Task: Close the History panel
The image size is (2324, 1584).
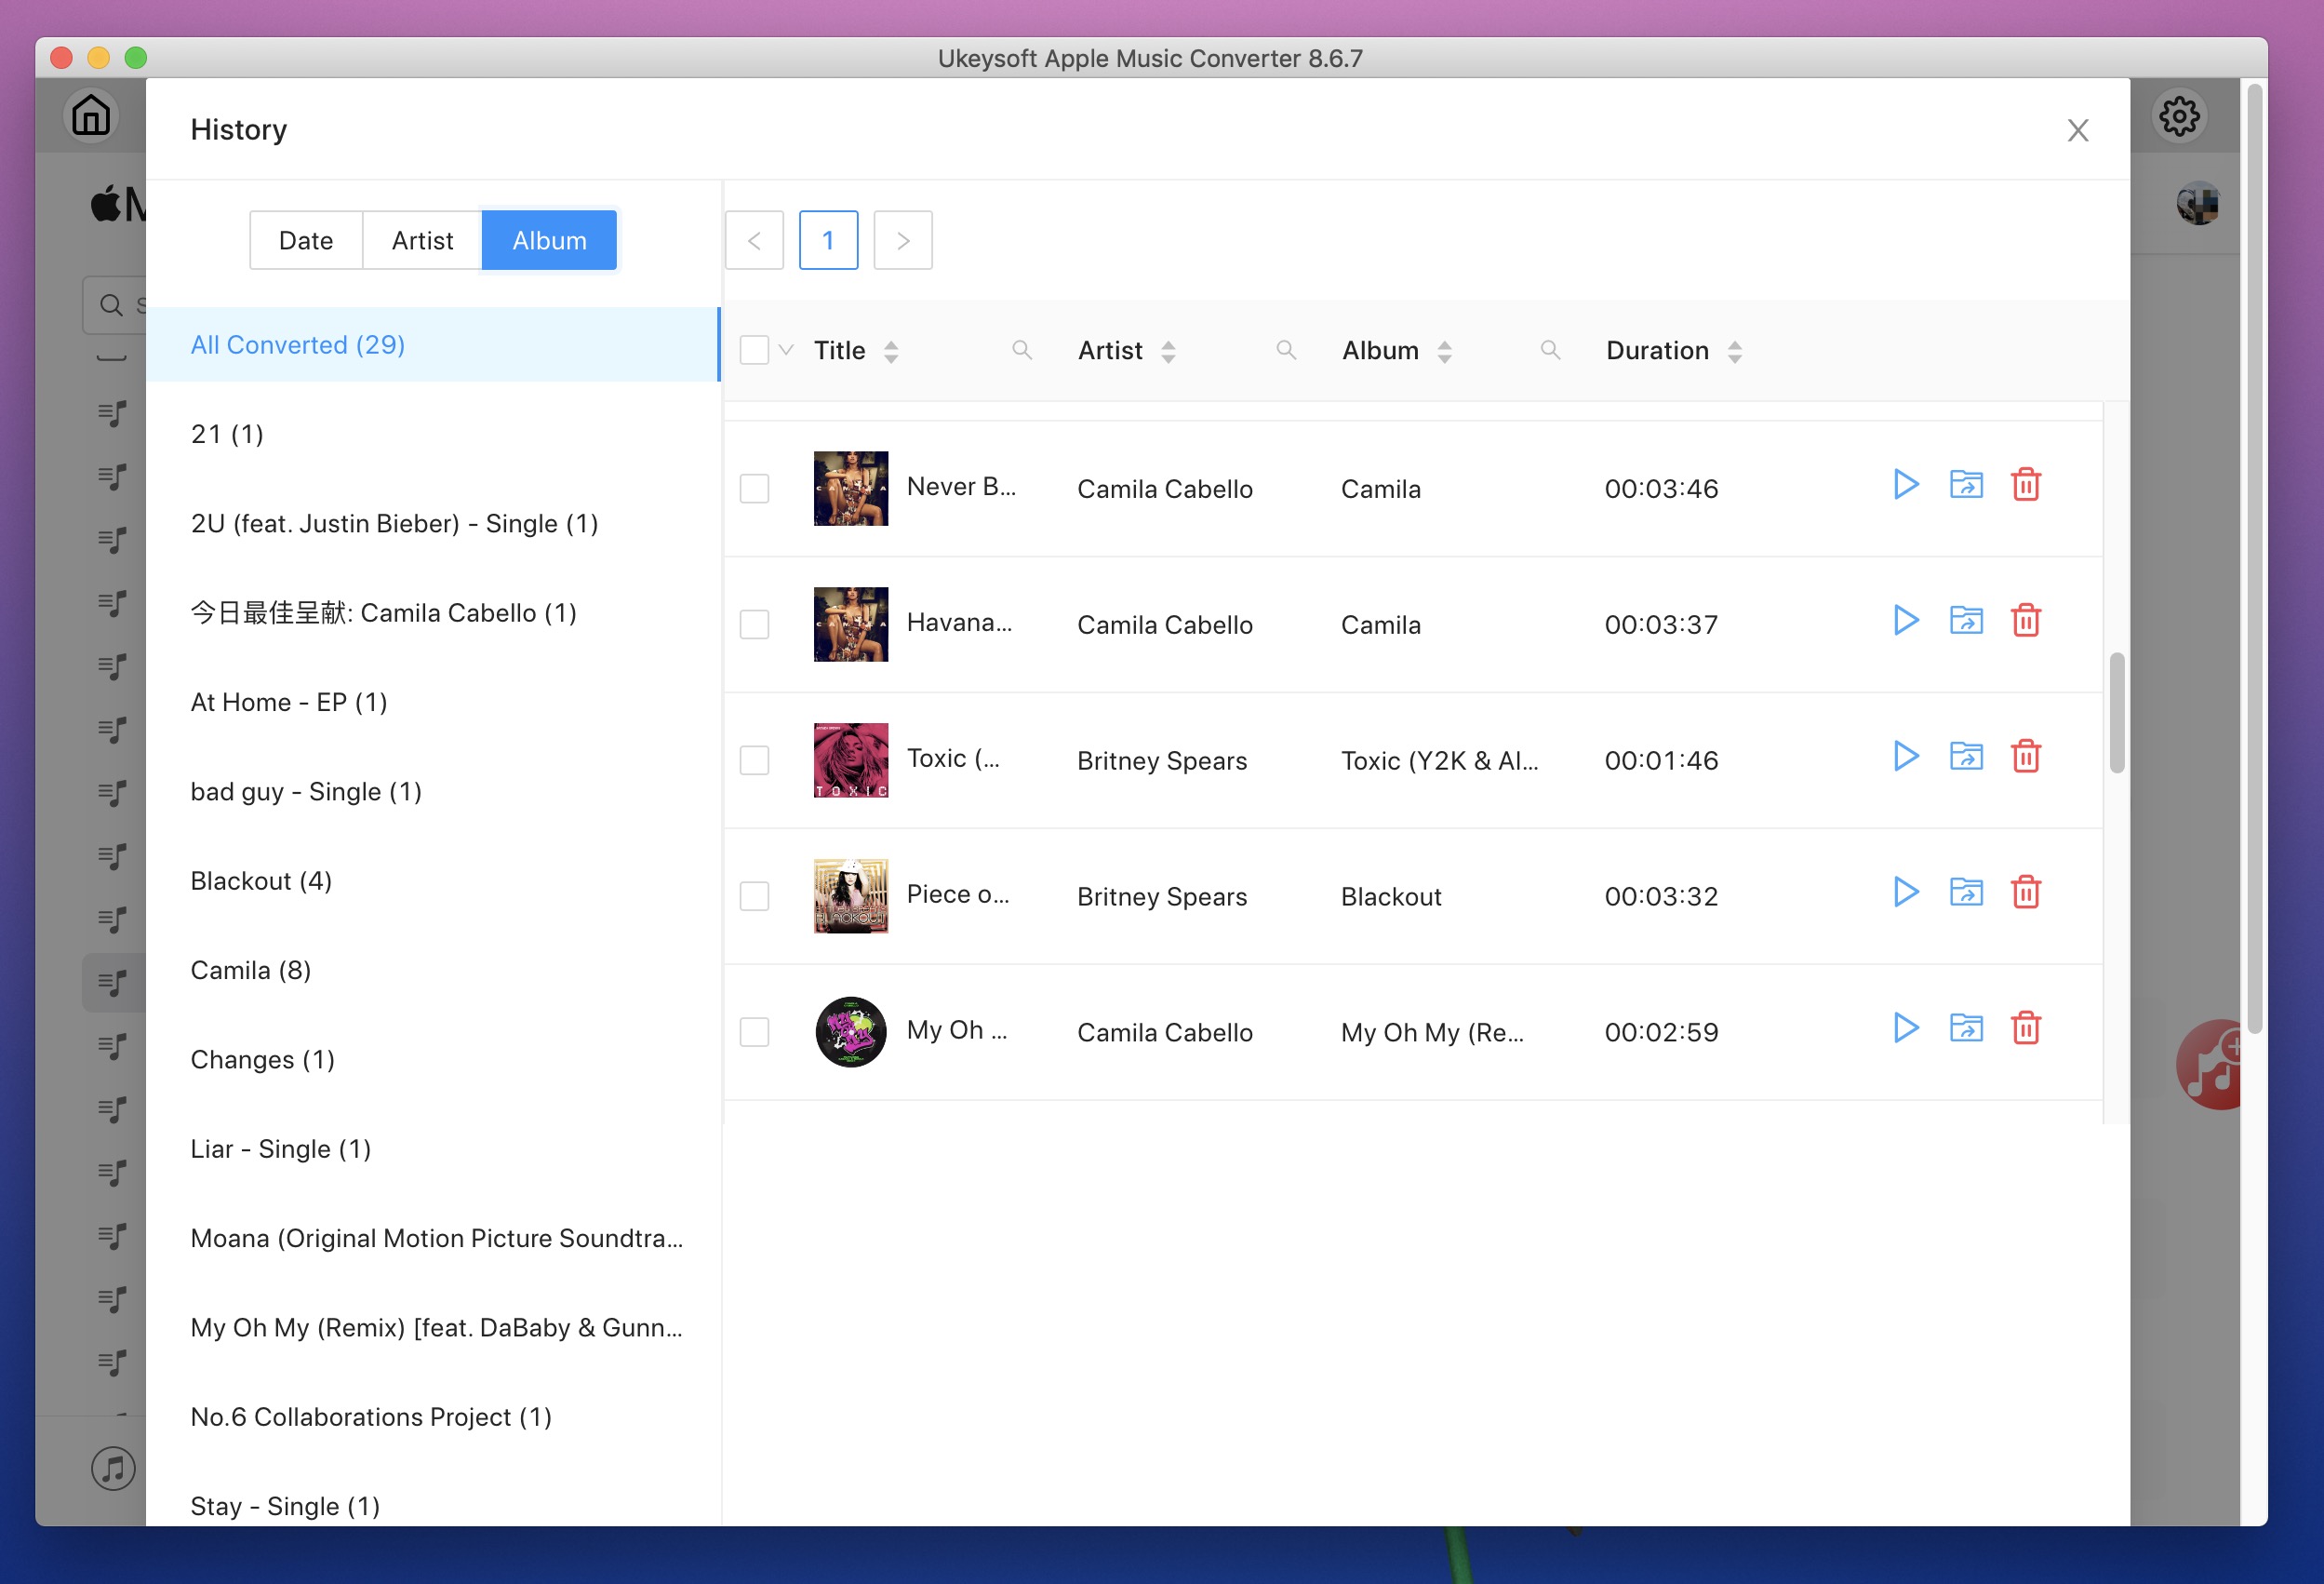Action: click(2078, 131)
